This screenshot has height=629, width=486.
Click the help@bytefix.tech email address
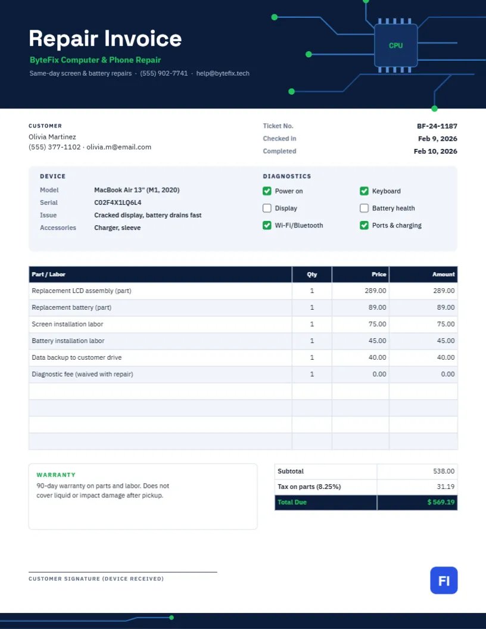click(223, 73)
